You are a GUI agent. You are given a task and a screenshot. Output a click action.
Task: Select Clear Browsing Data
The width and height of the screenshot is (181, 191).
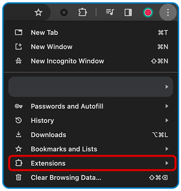(x=91, y=177)
